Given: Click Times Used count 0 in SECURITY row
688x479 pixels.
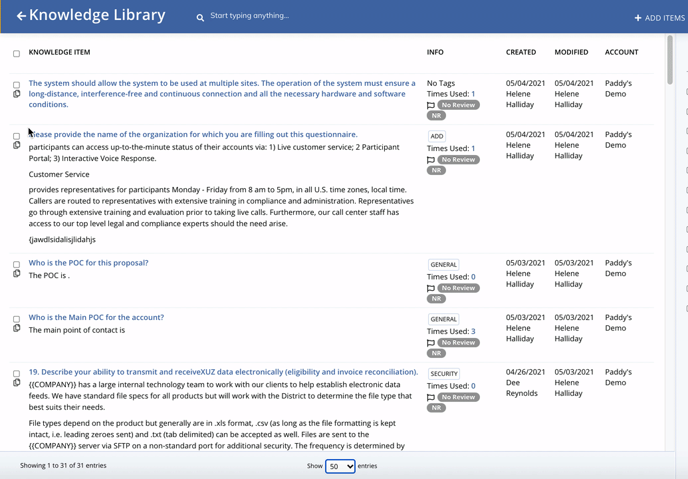Looking at the screenshot, I should pos(473,386).
